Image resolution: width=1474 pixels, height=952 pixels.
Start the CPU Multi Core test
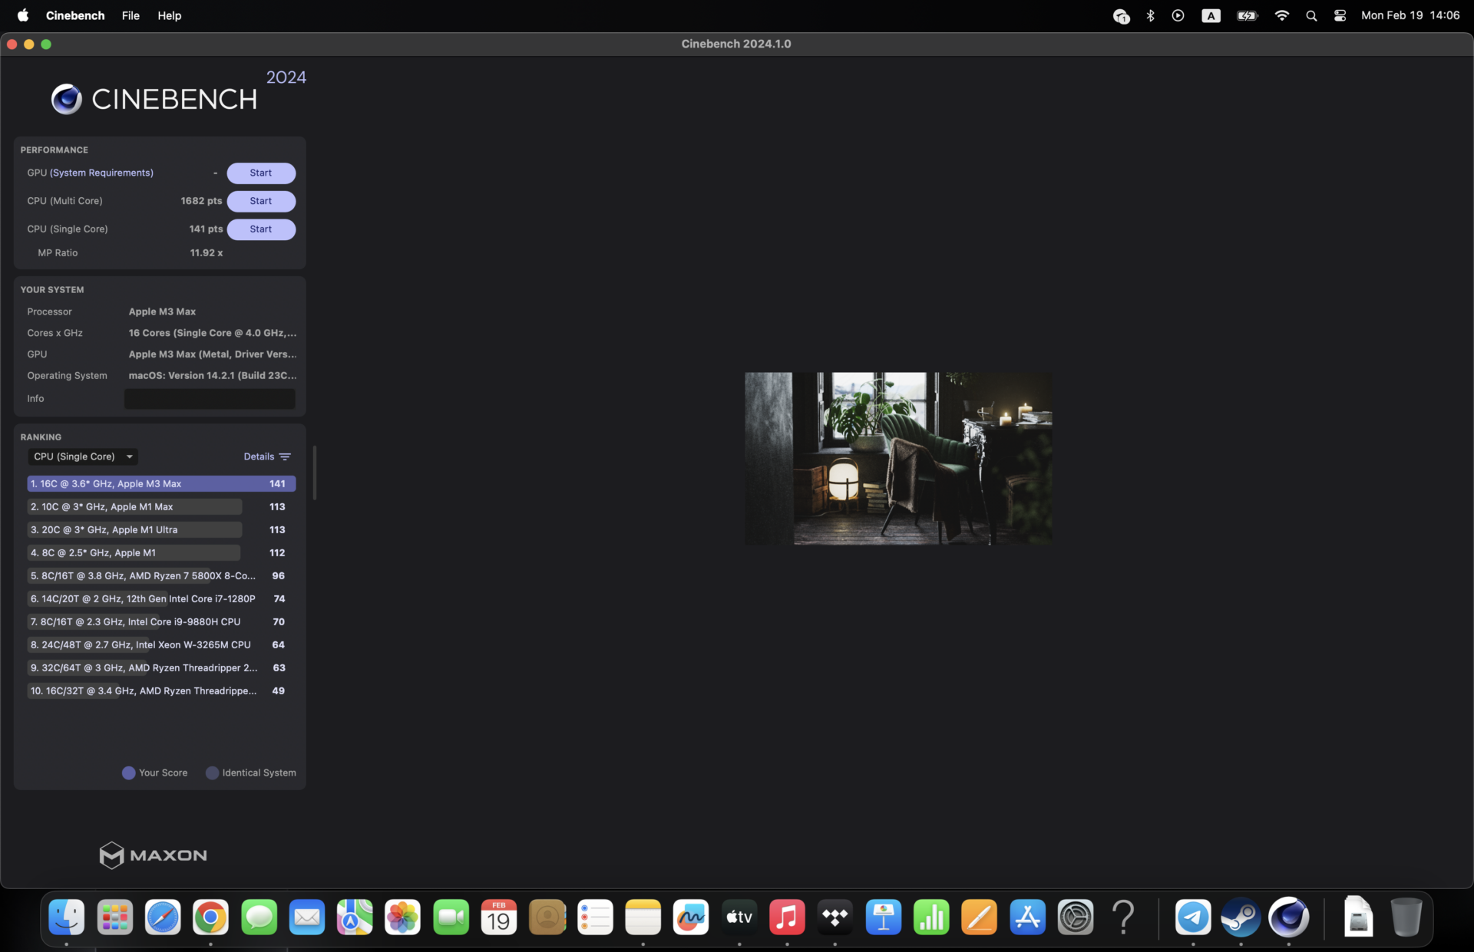point(261,201)
